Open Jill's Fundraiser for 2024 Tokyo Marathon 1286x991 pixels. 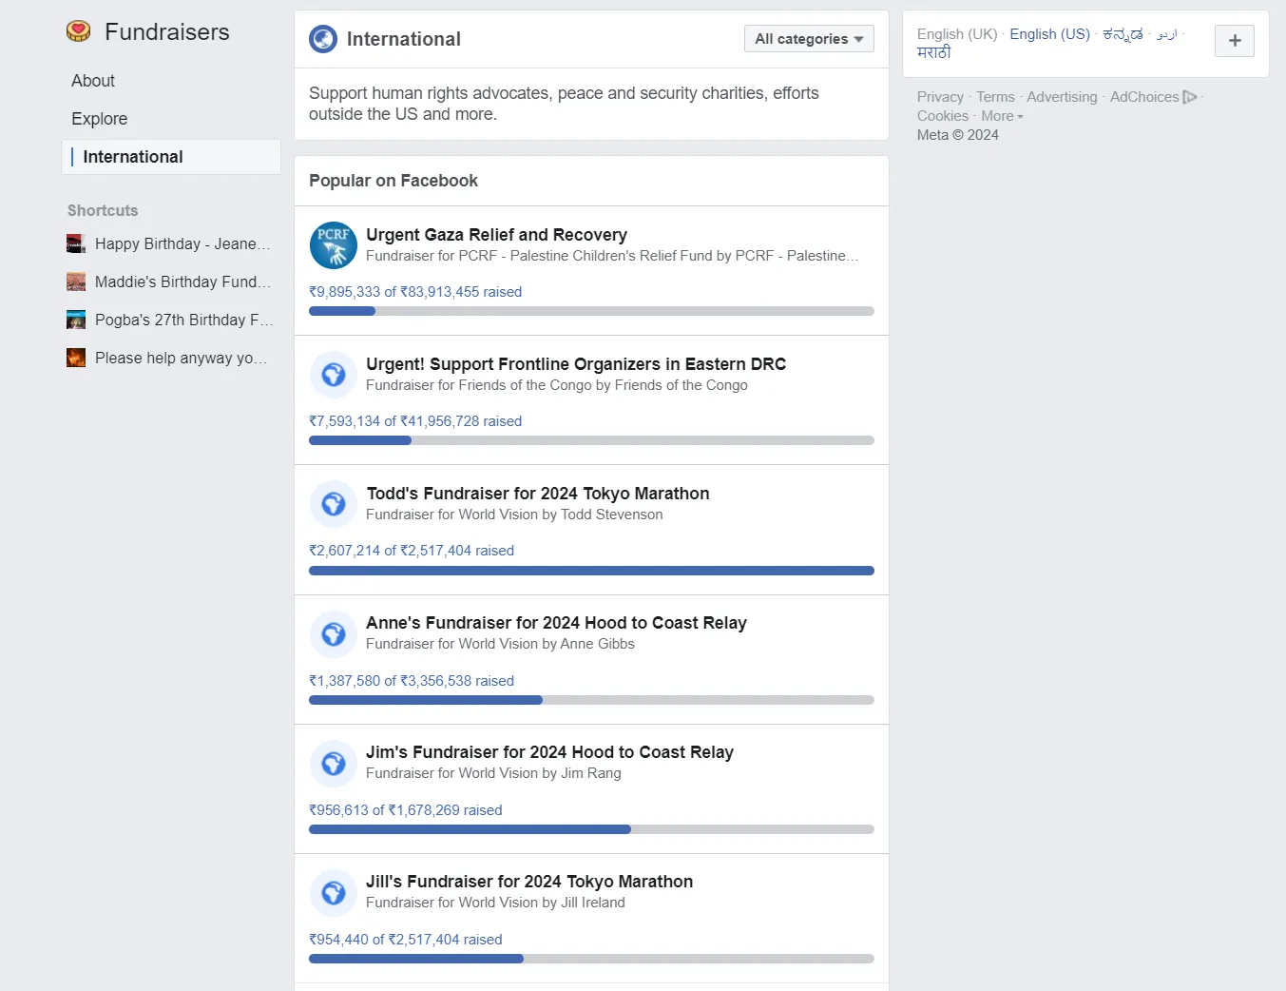tap(529, 882)
